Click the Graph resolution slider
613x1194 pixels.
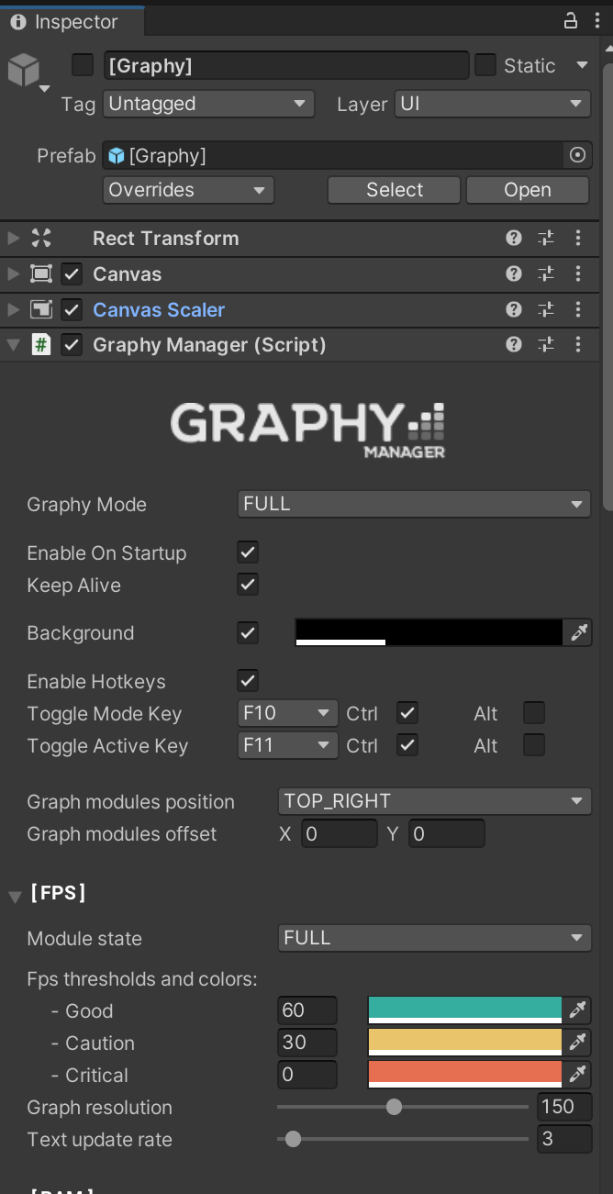[x=403, y=1107]
